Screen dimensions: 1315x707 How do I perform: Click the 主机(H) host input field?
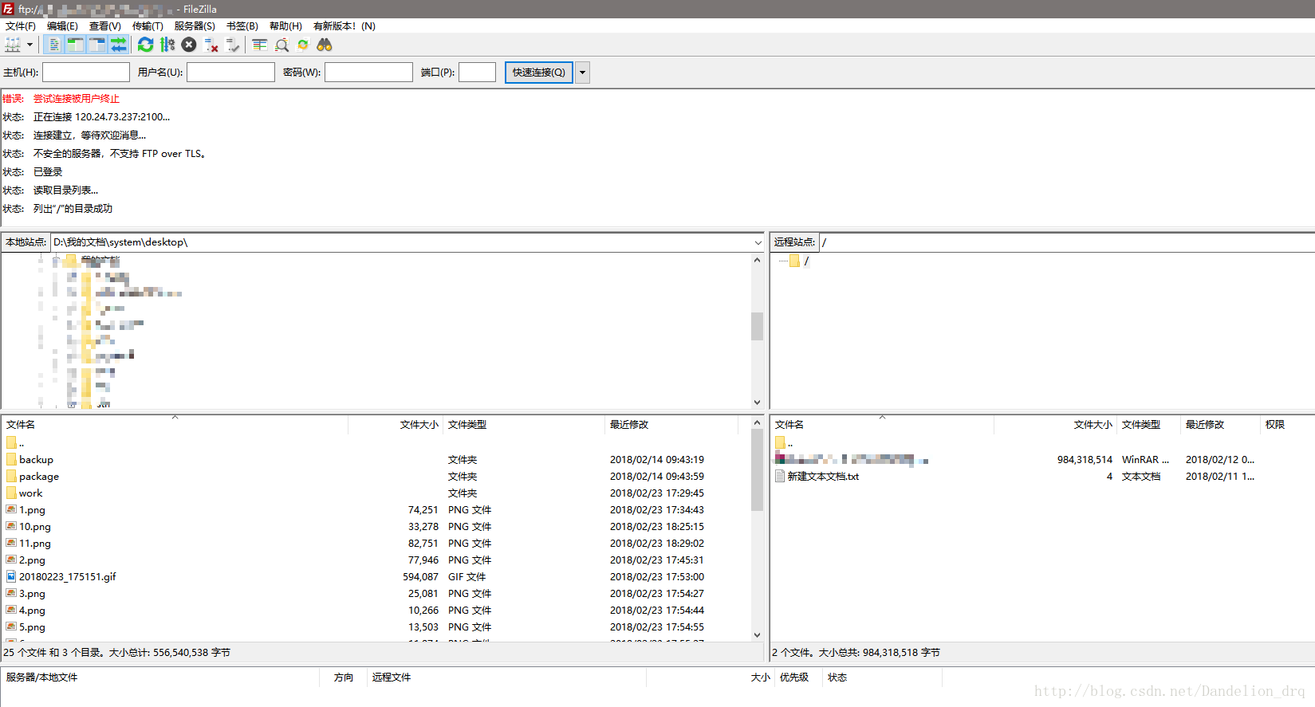pos(86,73)
